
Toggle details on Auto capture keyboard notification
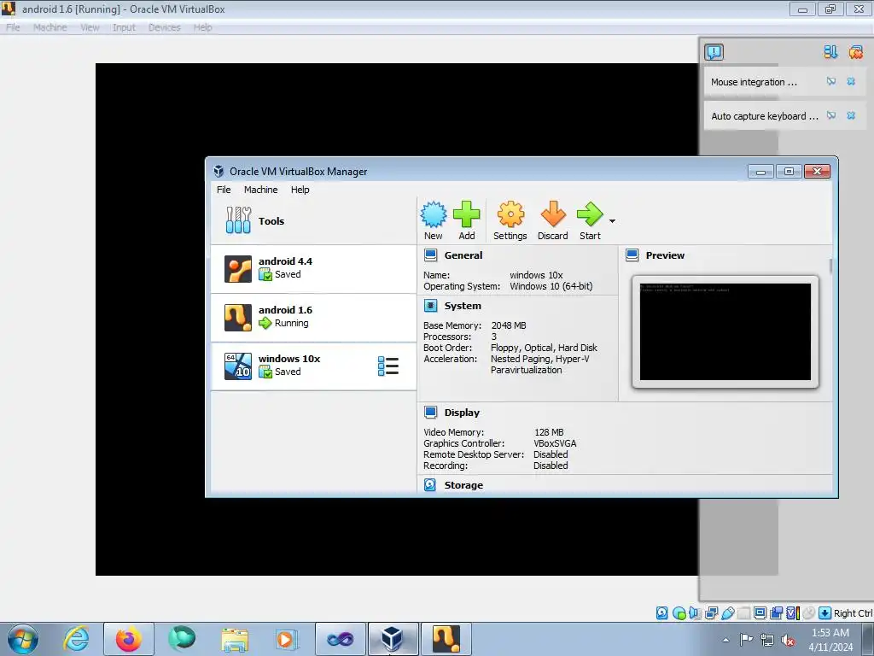tap(831, 115)
